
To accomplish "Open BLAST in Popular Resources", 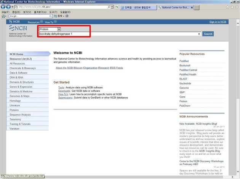I will 183,79.
